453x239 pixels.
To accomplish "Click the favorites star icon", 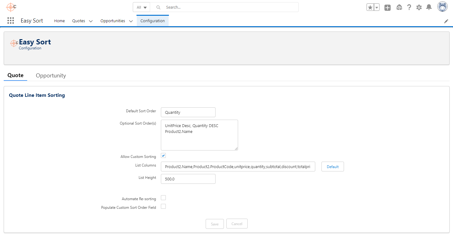I will [371, 6].
